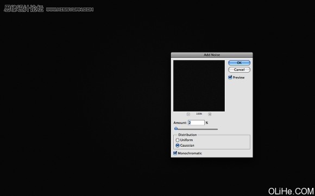Viewport: 315px width, 196px height.
Task: Toggle the Preview checkbox
Action: (230, 77)
